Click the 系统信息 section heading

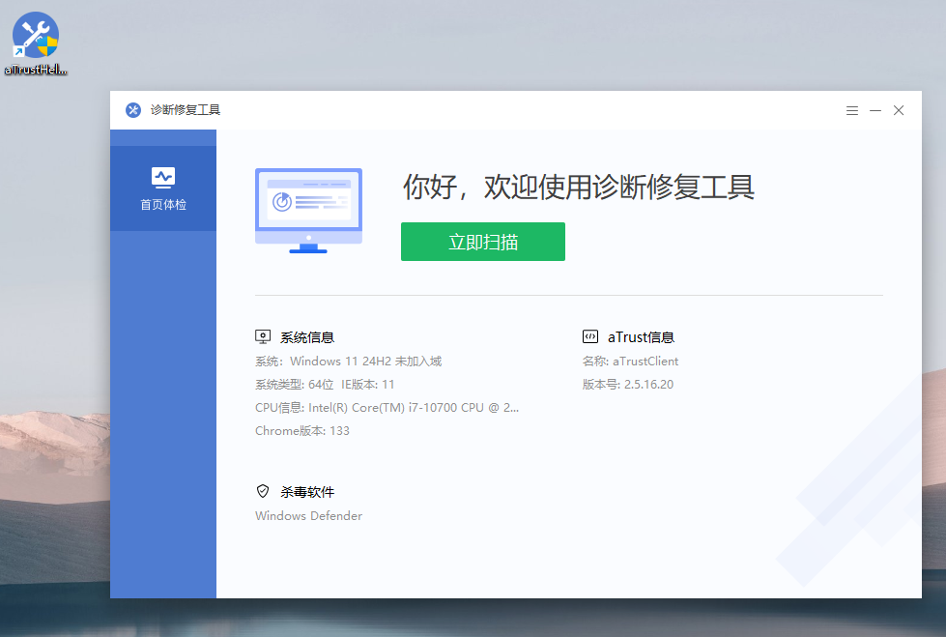[307, 337]
